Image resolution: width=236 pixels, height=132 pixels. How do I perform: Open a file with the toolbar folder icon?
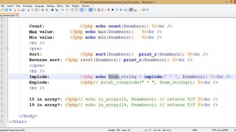[x=2, y=10]
